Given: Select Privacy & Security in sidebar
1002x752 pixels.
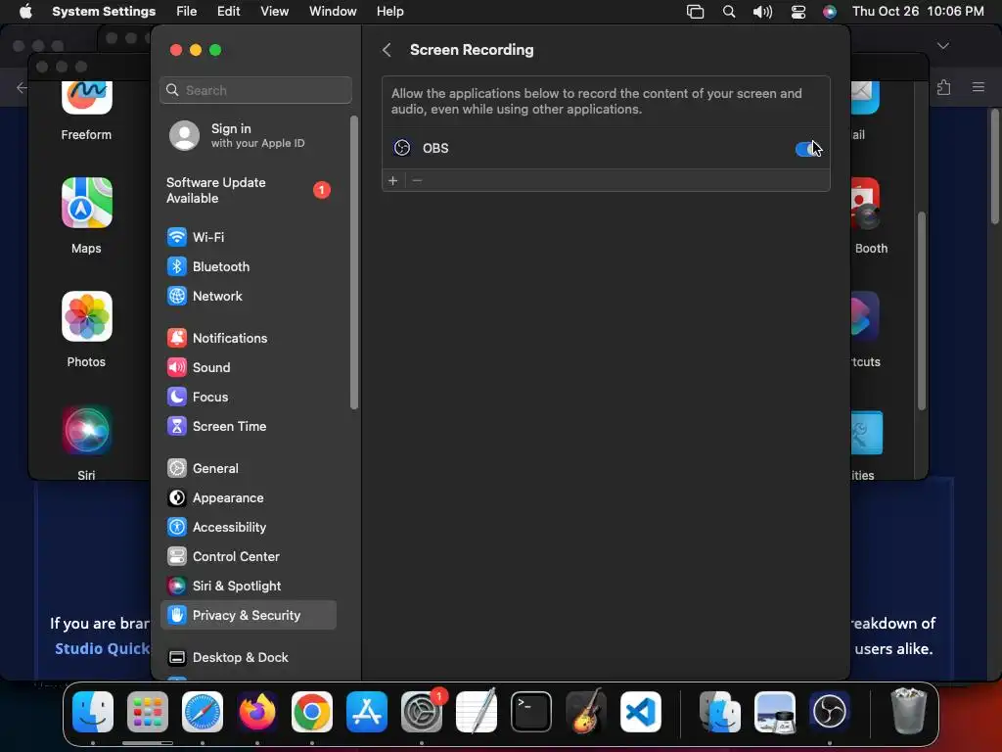Looking at the screenshot, I should pos(250,616).
